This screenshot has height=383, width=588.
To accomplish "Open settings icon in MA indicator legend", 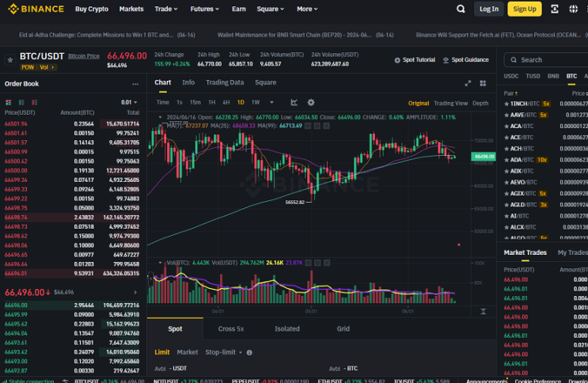I will coord(317,126).
